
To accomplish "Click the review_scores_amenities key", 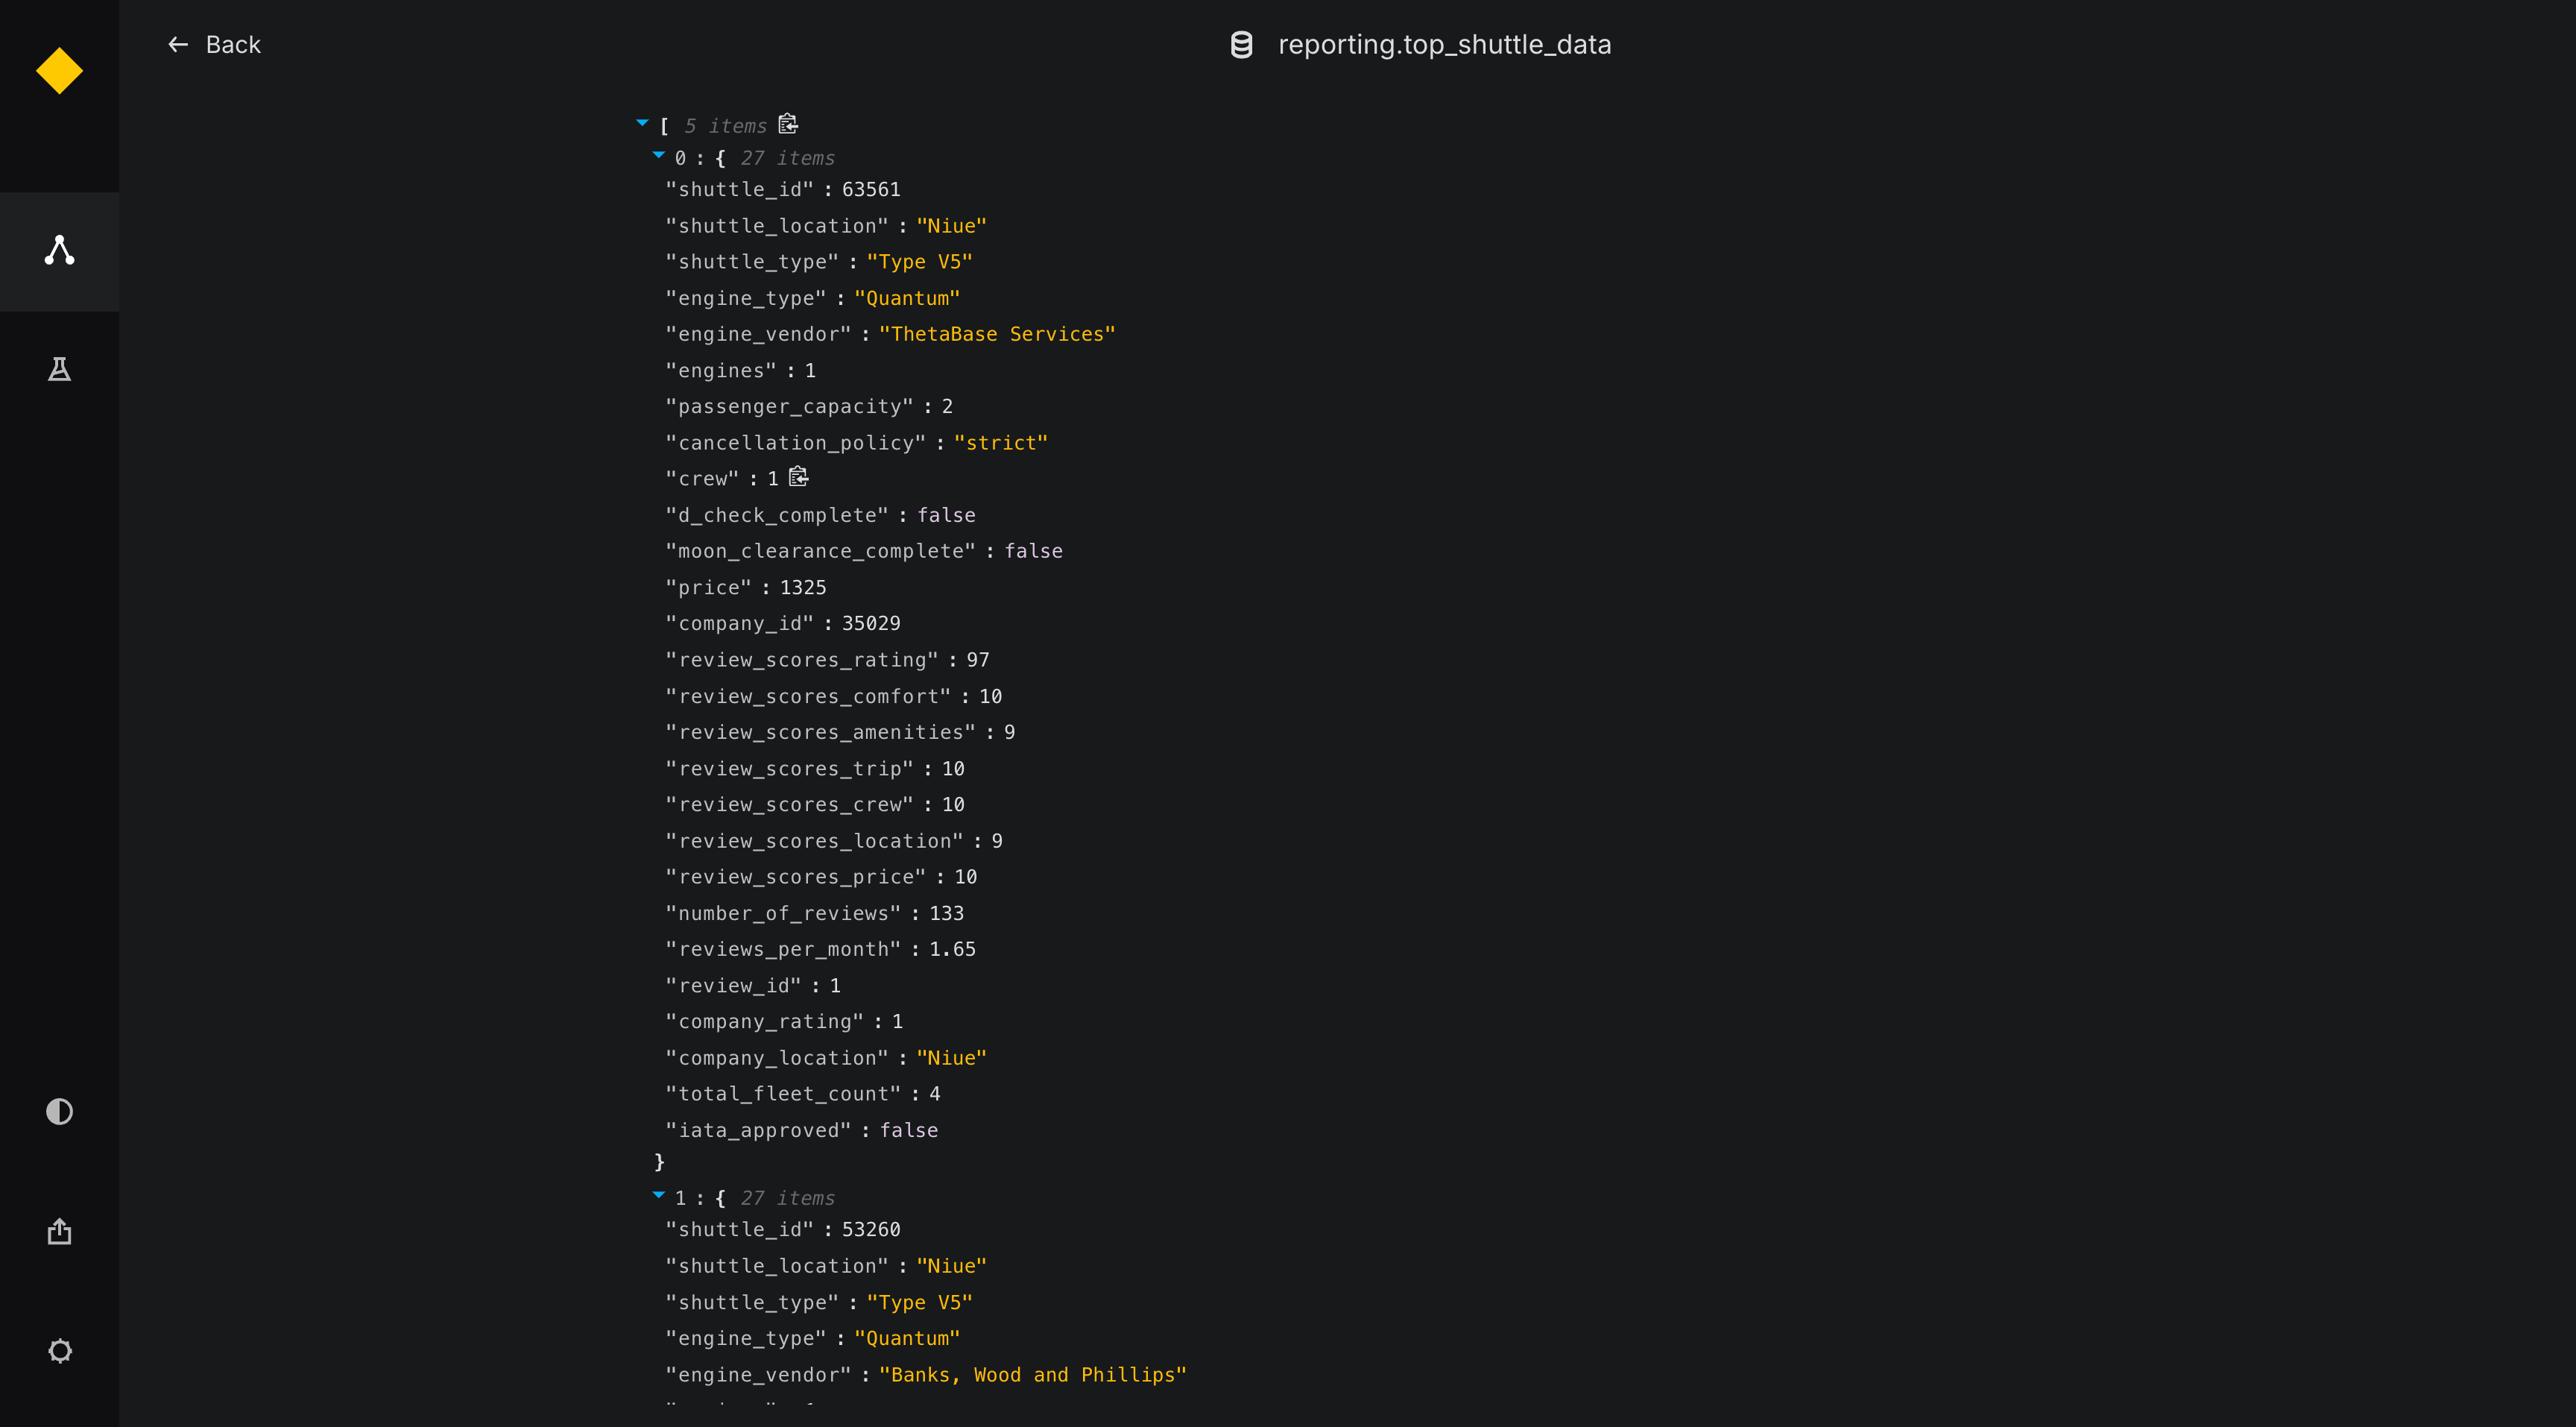I will click(x=821, y=732).
